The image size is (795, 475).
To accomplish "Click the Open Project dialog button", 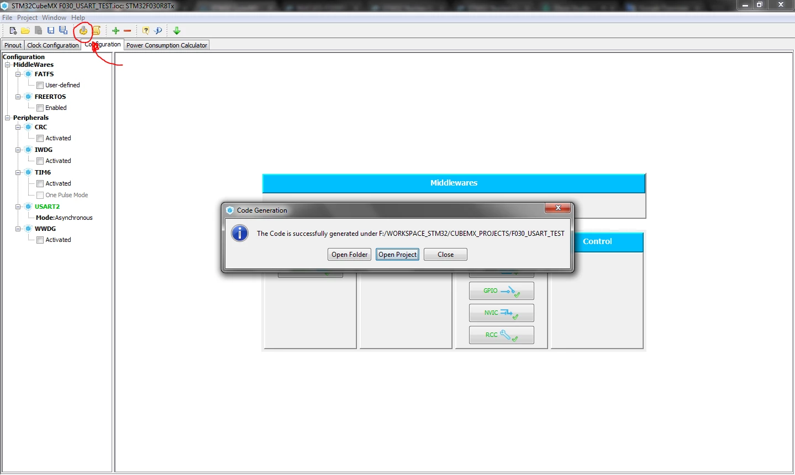I will (x=397, y=254).
